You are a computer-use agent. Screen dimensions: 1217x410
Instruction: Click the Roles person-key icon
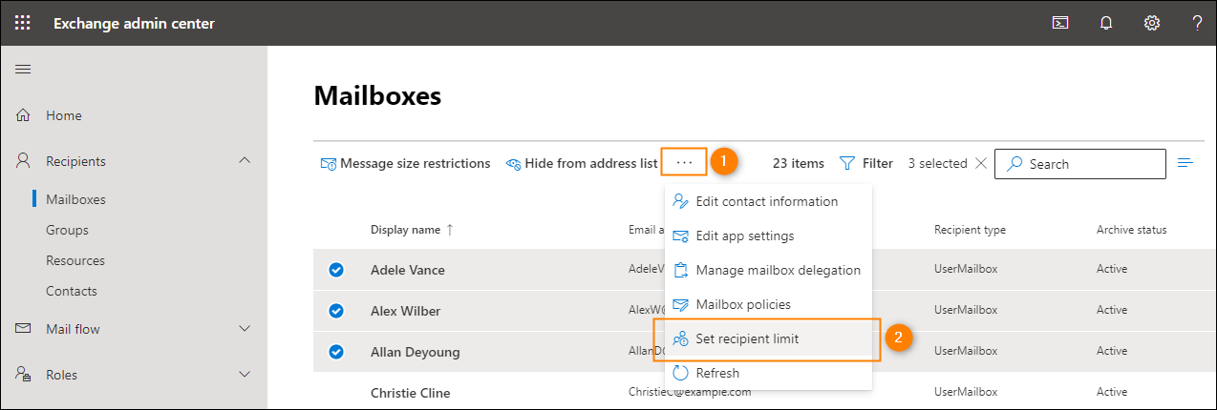point(24,375)
